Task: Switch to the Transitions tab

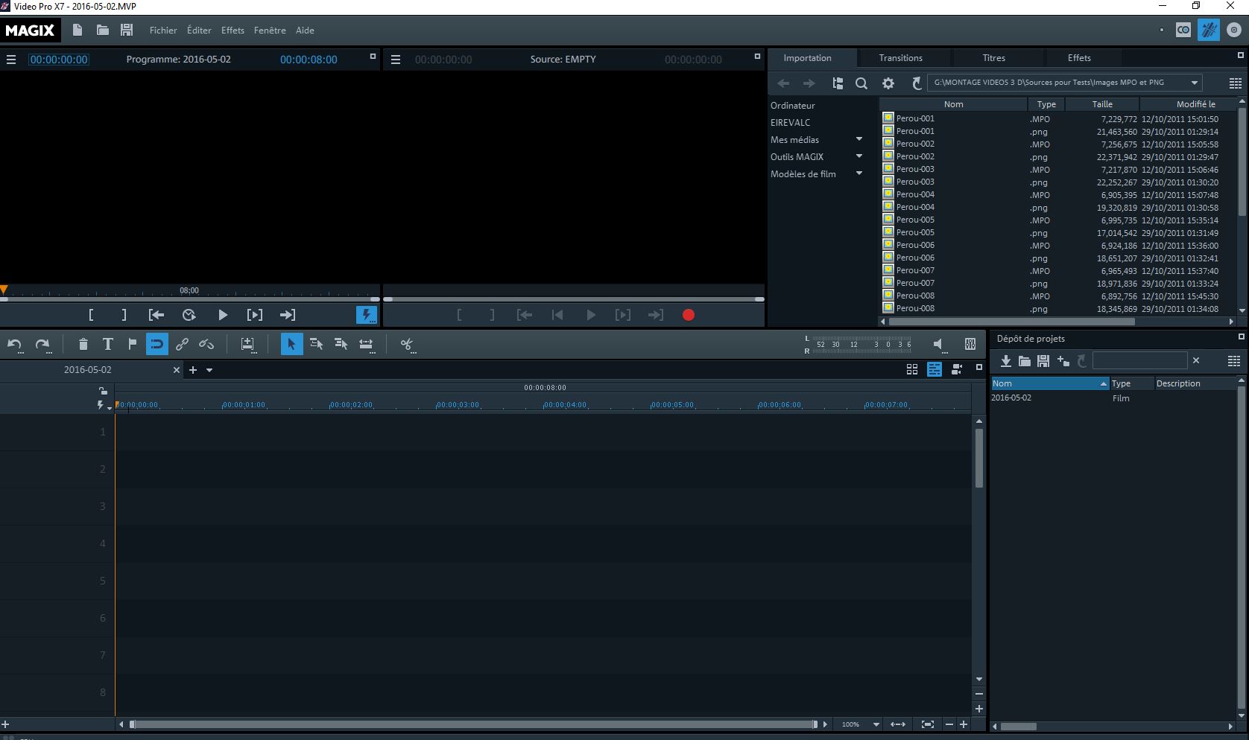Action: [900, 58]
